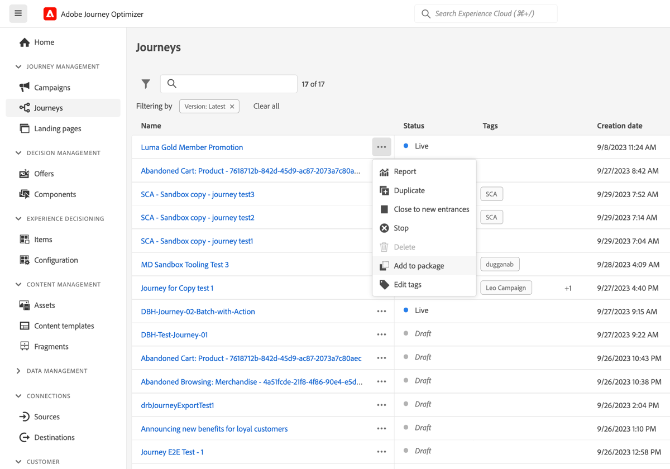Image resolution: width=670 pixels, height=469 pixels.
Task: Select the Offers icon under Decision Management
Action: click(x=23, y=173)
